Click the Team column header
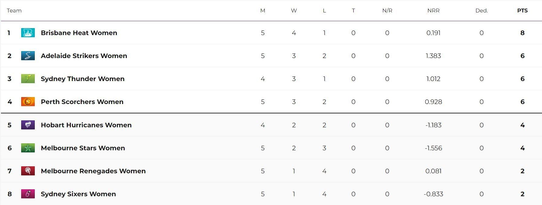This screenshot has height=205, width=542. coord(14,11)
